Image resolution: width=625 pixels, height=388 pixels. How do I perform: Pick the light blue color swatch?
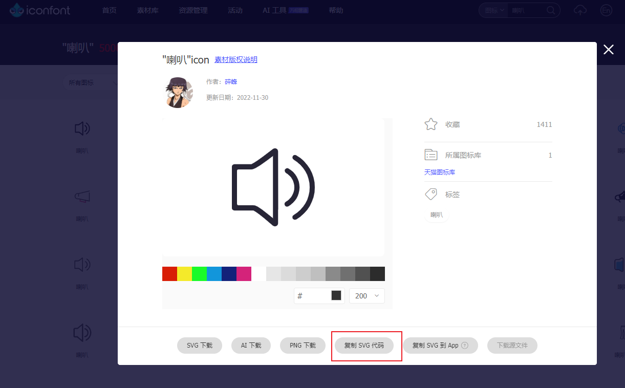[x=214, y=274]
